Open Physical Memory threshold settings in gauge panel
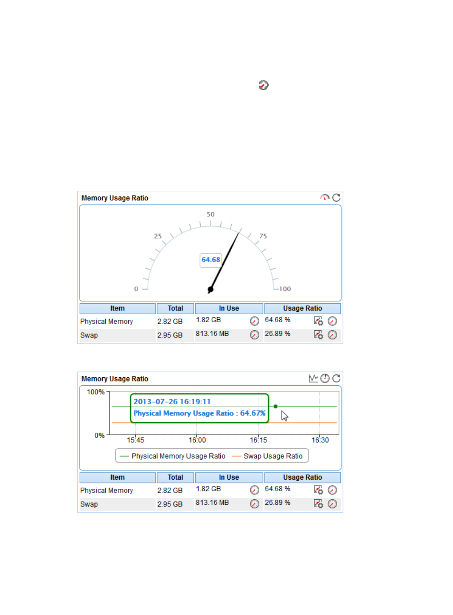The width and height of the screenshot is (453, 615). [318, 321]
